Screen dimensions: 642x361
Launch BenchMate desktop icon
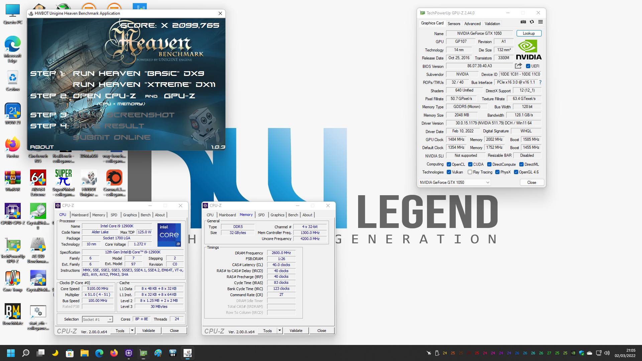(x=12, y=314)
